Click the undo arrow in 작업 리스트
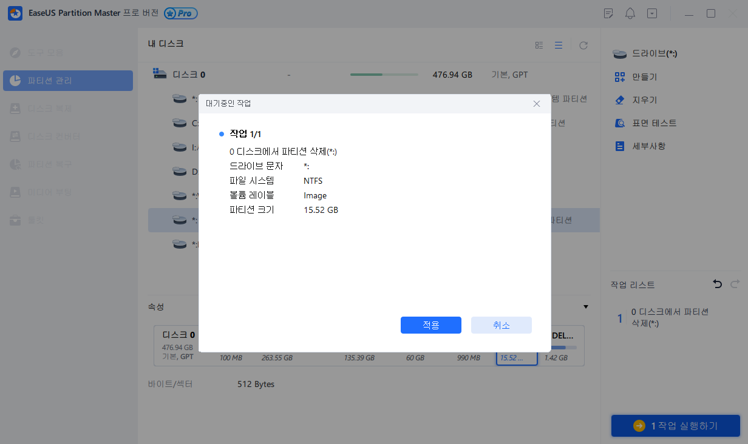 pyautogui.click(x=717, y=283)
